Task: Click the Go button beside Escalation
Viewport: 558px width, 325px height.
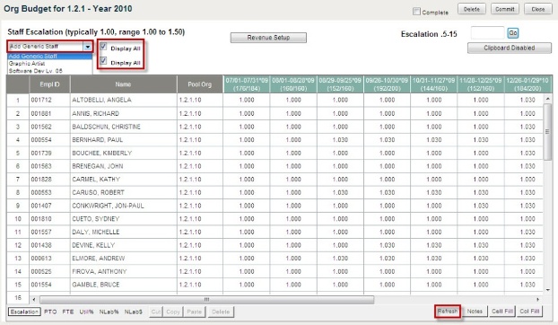Action: tap(513, 33)
